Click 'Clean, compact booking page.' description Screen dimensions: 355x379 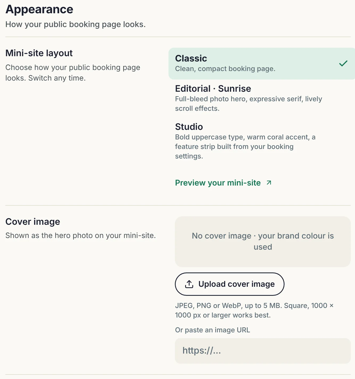point(225,69)
